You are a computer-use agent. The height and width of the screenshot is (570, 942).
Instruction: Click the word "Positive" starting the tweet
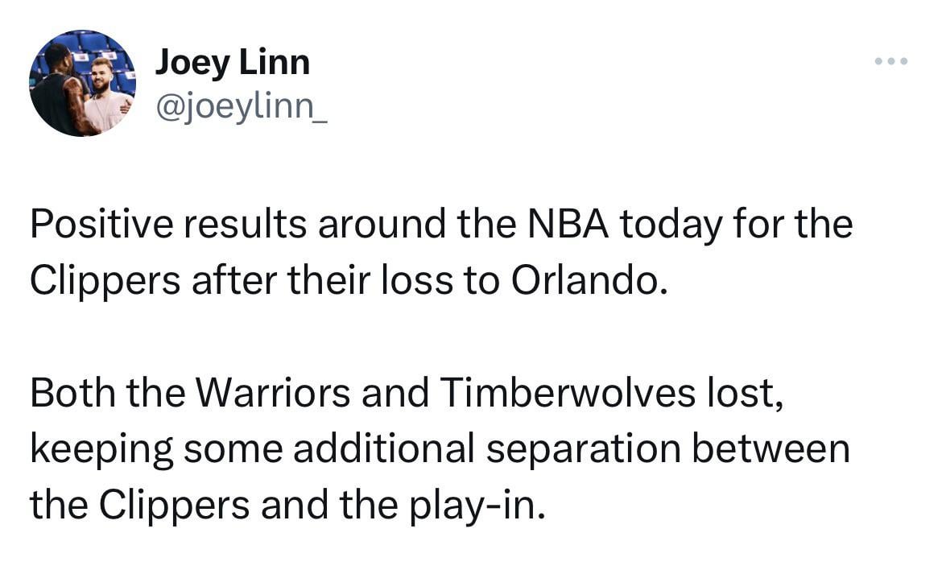point(100,225)
